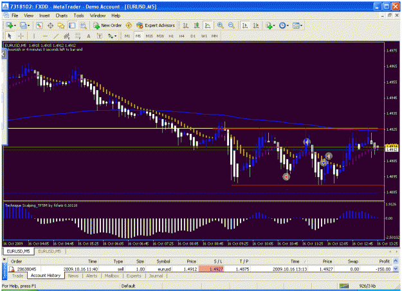Screen dimensions: 402x291
Task: Switch chart to H1 timeframe
Action: [x=171, y=36]
